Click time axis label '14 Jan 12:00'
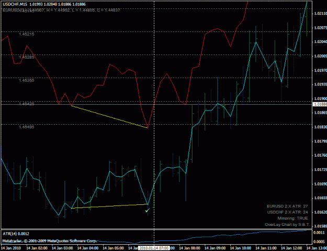 pyautogui.click(x=291, y=248)
